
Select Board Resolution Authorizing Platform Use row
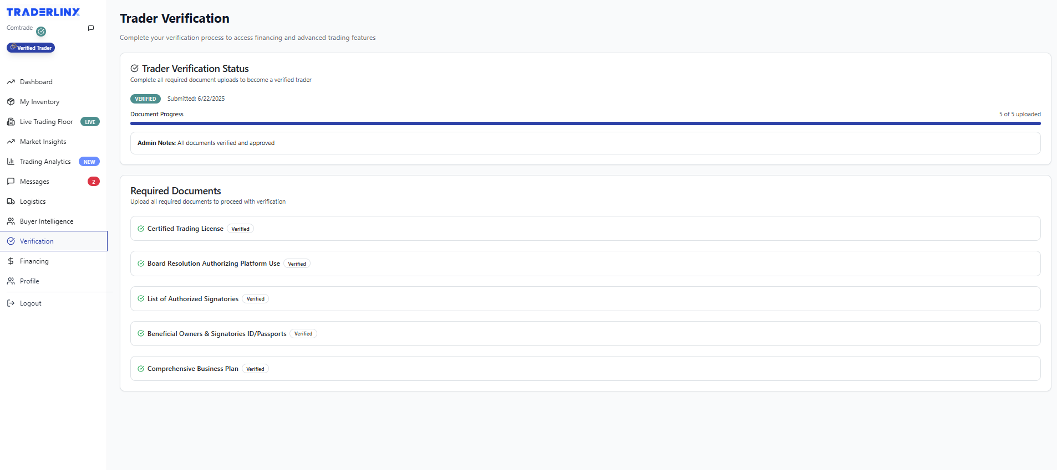pyautogui.click(x=585, y=264)
